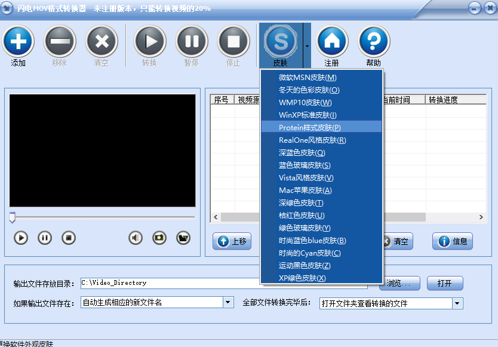This screenshot has width=498, height=347.
Task: Click the 上移 (move up) button
Action: click(232, 241)
